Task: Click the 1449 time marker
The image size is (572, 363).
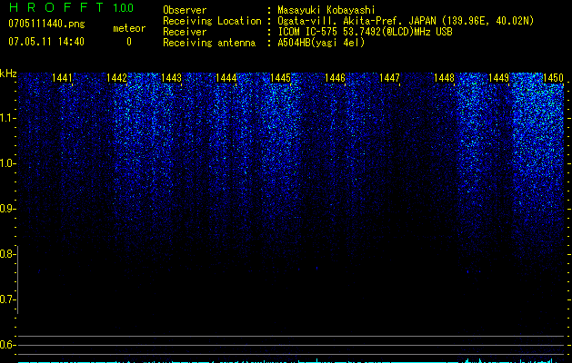Action: (x=498, y=78)
